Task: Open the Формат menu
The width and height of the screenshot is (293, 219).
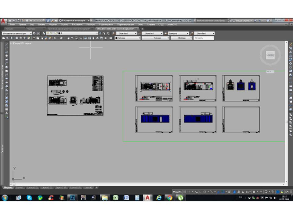Action: pos(53,24)
